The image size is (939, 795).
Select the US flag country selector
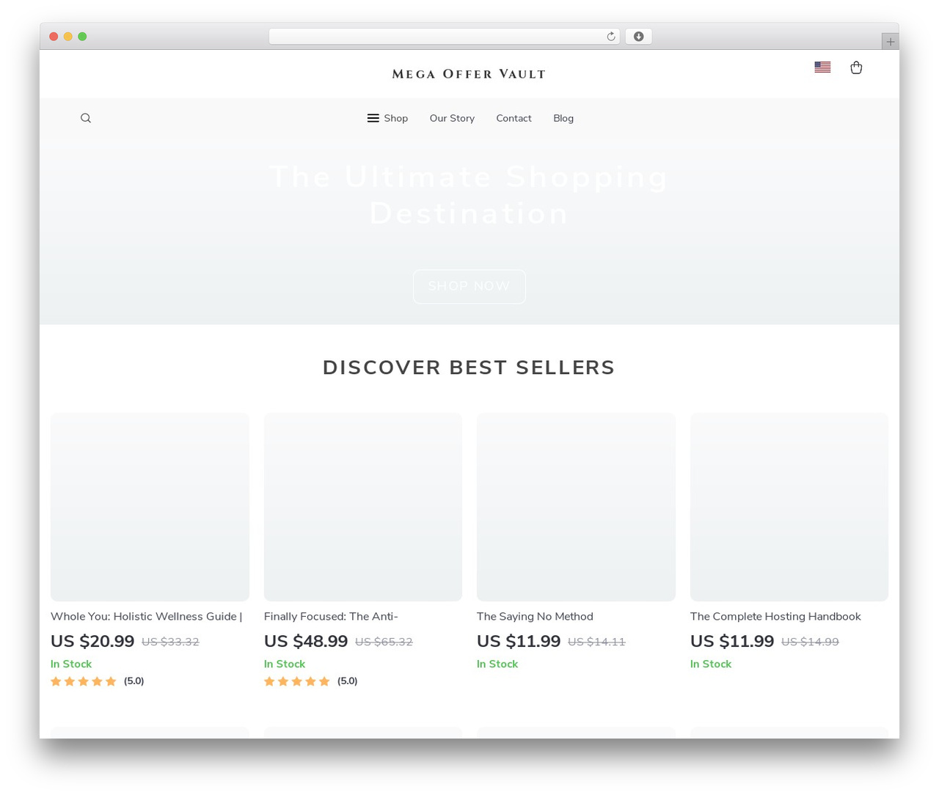(822, 67)
